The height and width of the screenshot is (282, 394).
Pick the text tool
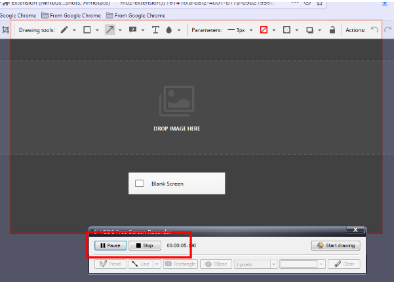coord(155,30)
